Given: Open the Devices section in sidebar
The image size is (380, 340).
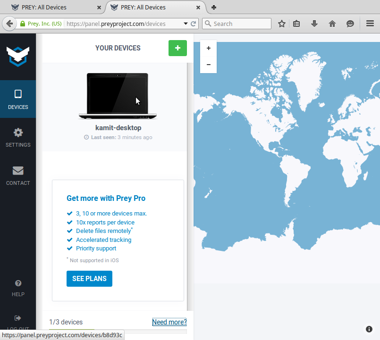Looking at the screenshot, I should pyautogui.click(x=18, y=99).
